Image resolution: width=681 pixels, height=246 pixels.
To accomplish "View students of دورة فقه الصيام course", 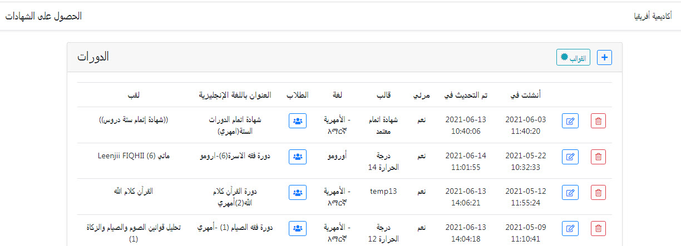I will click(x=298, y=228).
